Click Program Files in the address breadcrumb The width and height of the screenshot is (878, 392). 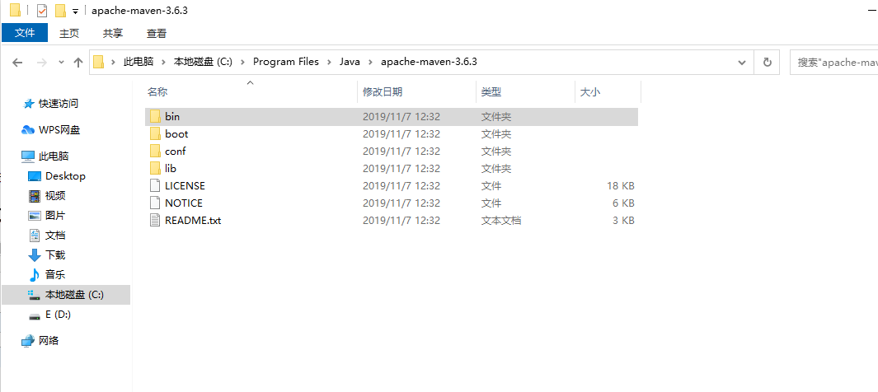click(285, 62)
